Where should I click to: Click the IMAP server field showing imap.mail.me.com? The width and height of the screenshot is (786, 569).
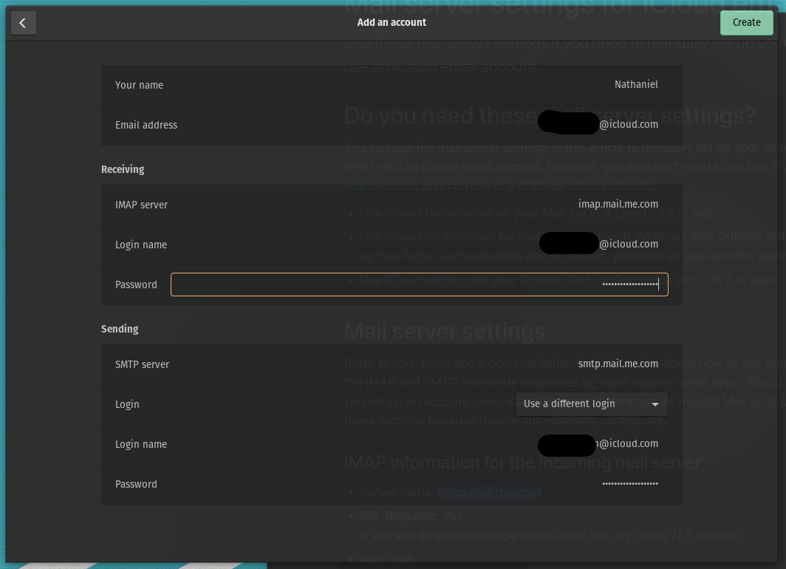tap(392, 204)
